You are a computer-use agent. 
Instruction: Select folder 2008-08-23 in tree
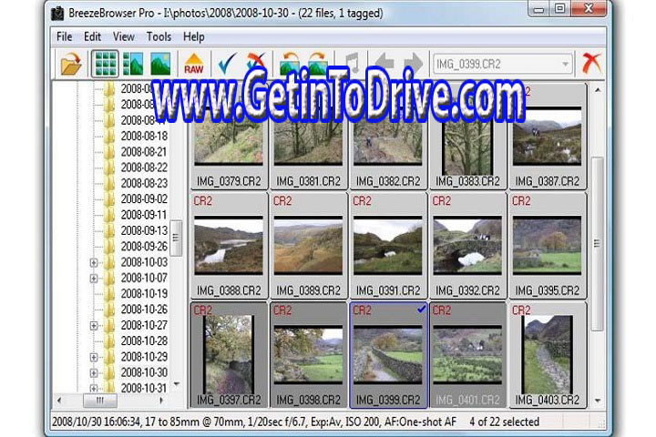tap(144, 183)
